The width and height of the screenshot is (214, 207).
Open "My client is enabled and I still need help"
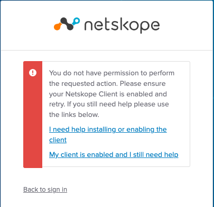[x=114, y=155]
